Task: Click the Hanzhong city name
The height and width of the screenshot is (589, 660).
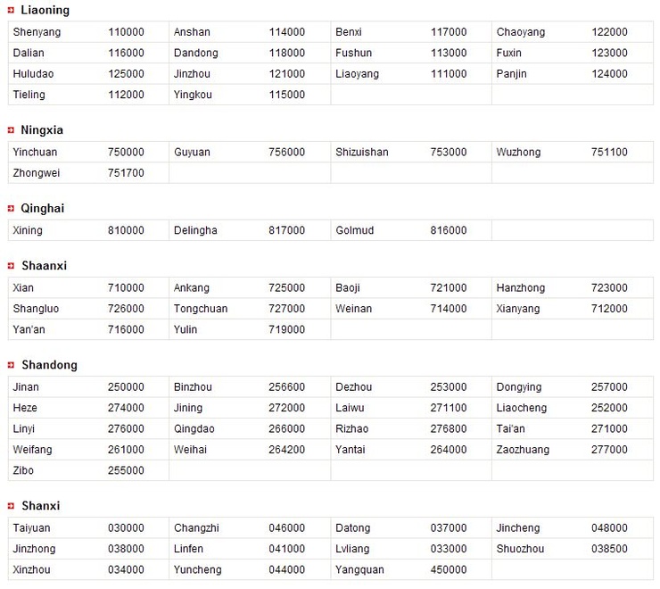Action: click(520, 288)
